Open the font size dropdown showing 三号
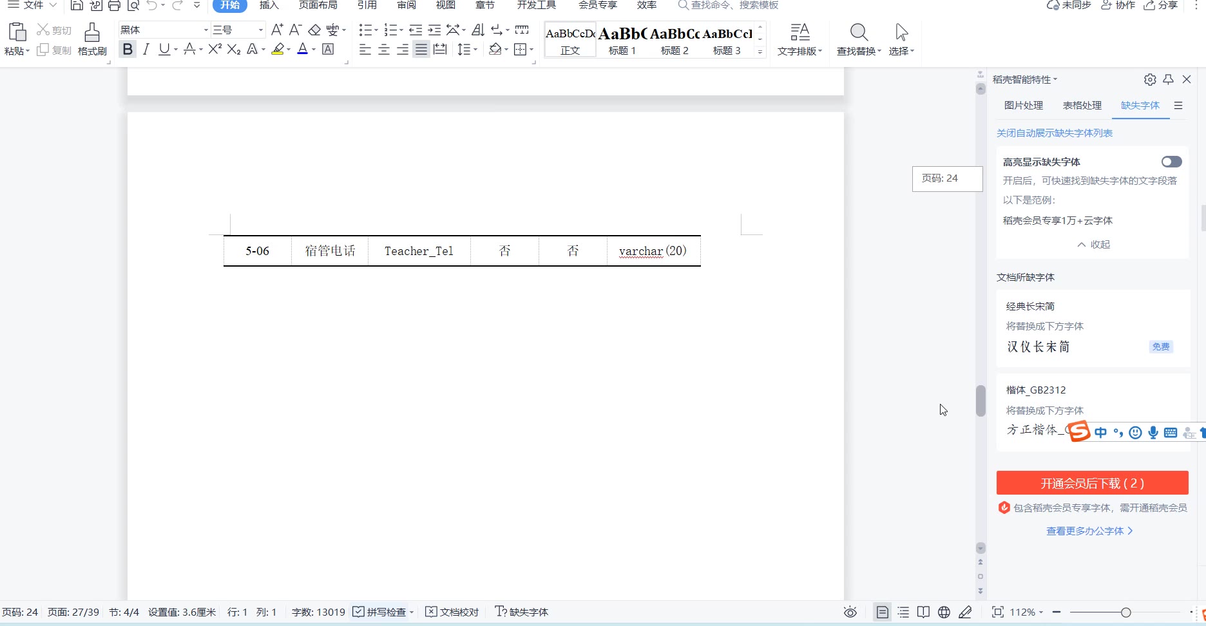Screen dimensions: 1206x626 (x=238, y=30)
